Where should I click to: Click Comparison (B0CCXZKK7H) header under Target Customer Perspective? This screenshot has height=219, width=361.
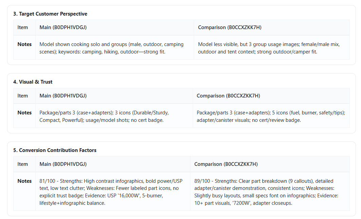[x=230, y=27]
